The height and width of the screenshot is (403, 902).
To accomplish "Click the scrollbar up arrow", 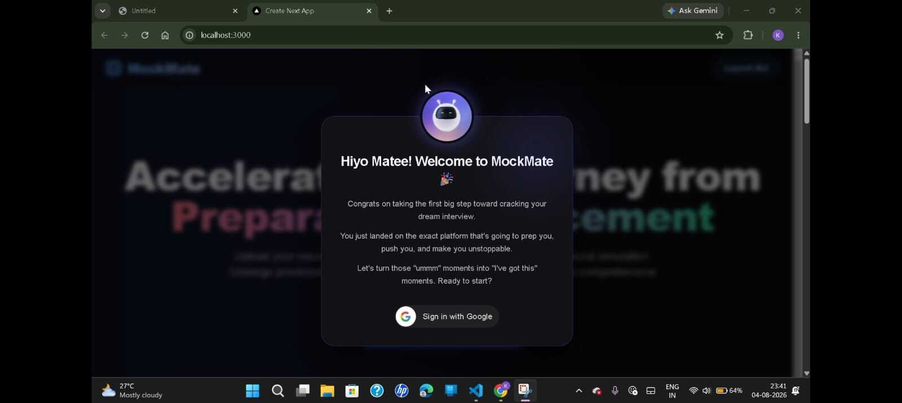I will (x=807, y=53).
